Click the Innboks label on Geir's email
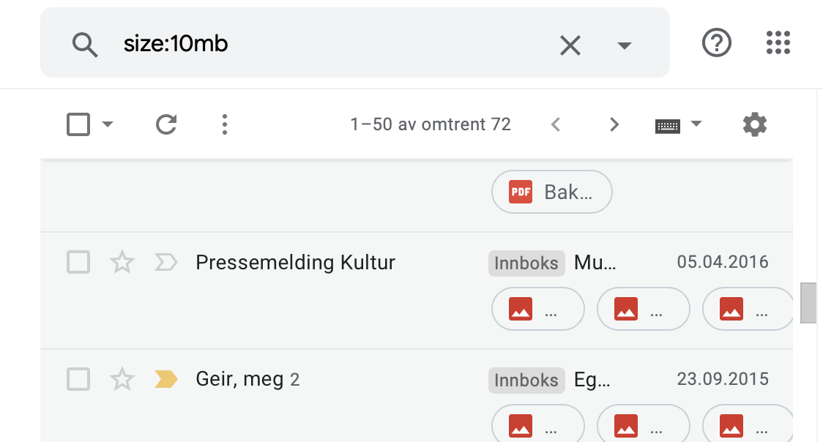The width and height of the screenshot is (823, 442). [x=526, y=380]
